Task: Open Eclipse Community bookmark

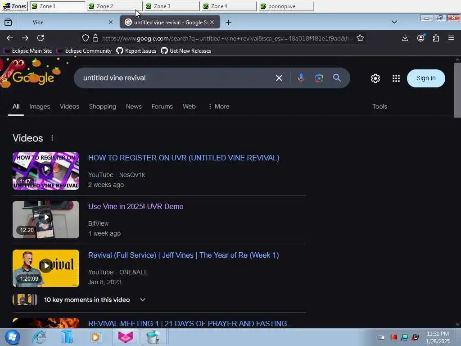Action: 84,51
